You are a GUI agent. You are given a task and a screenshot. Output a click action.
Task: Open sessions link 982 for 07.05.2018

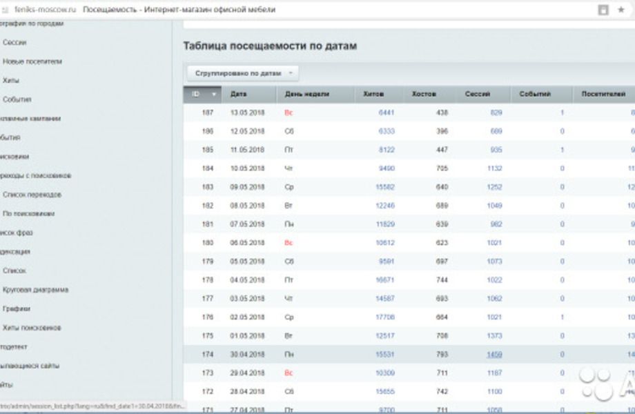(496, 224)
